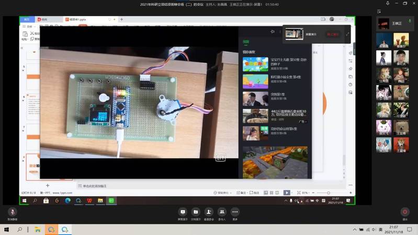Select the participant with pink rabbit avatar
The width and height of the screenshot is (418, 235).
(x=383, y=127)
